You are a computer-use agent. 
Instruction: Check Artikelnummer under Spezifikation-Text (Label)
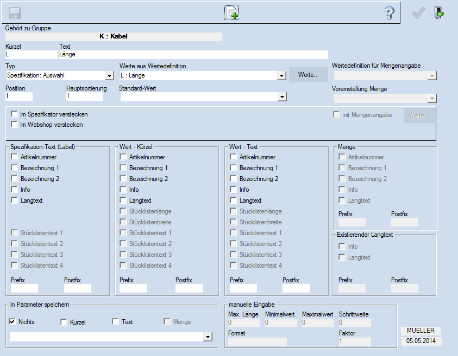(x=15, y=157)
